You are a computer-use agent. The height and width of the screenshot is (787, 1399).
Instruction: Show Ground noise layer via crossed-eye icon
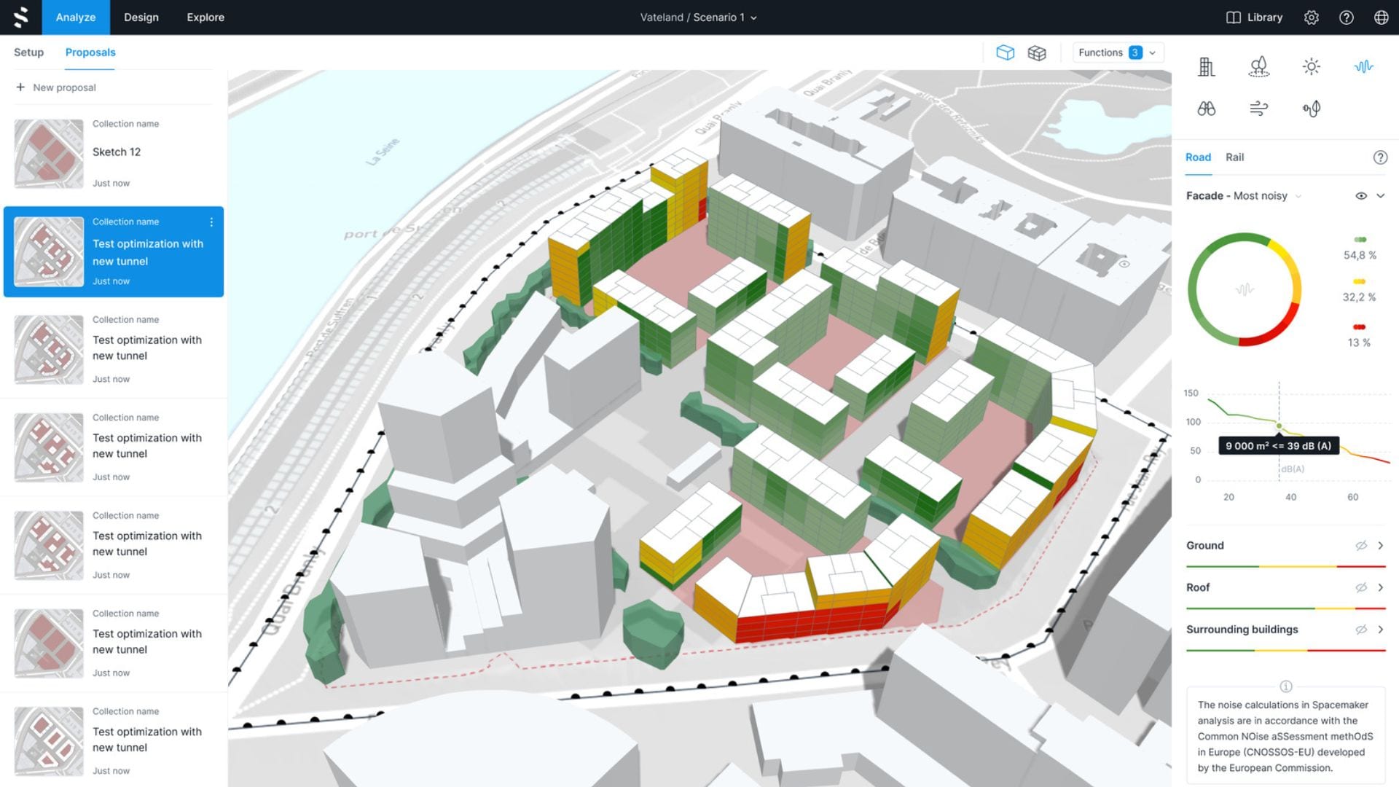(x=1360, y=546)
